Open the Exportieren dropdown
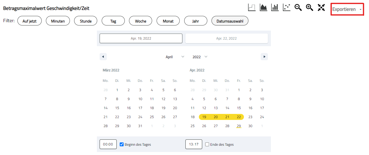 click(x=347, y=9)
